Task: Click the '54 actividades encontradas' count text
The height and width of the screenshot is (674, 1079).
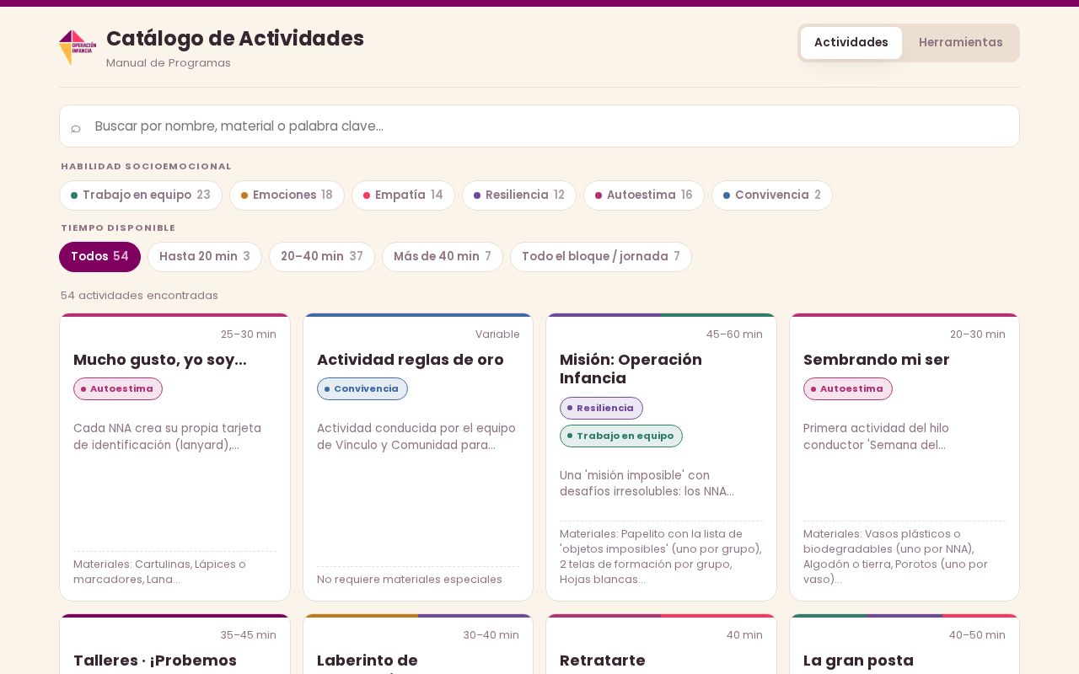Action: point(139,296)
